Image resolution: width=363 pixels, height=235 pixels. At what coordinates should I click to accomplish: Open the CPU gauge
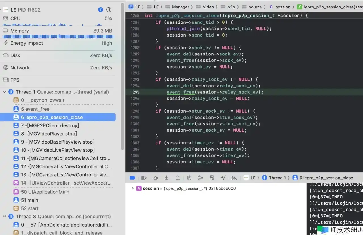coord(57,18)
